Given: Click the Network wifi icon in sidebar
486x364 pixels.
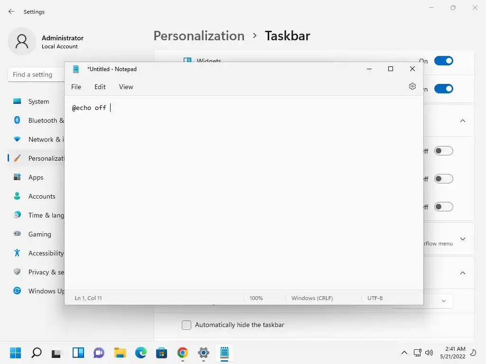Looking at the screenshot, I should [17, 139].
